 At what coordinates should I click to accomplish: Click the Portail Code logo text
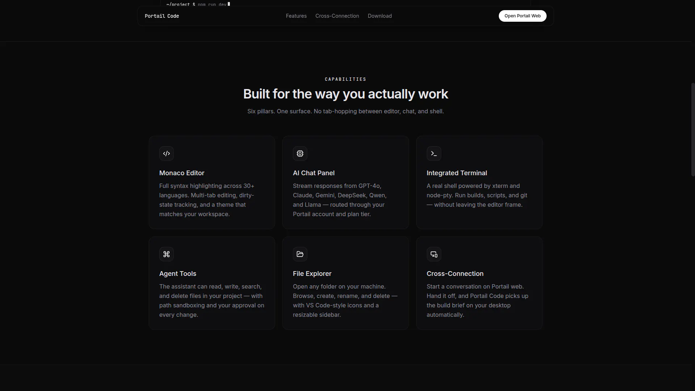tap(162, 16)
